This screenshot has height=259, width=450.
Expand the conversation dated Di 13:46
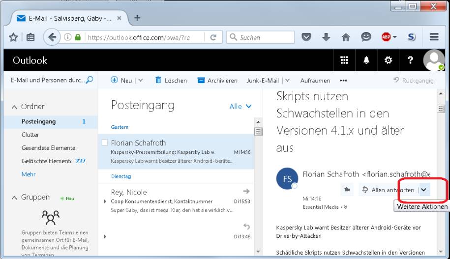tap(105, 236)
